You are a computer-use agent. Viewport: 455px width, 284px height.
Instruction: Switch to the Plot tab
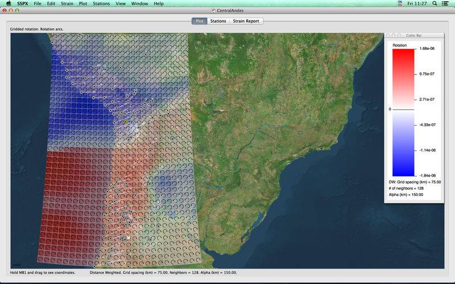pos(200,21)
